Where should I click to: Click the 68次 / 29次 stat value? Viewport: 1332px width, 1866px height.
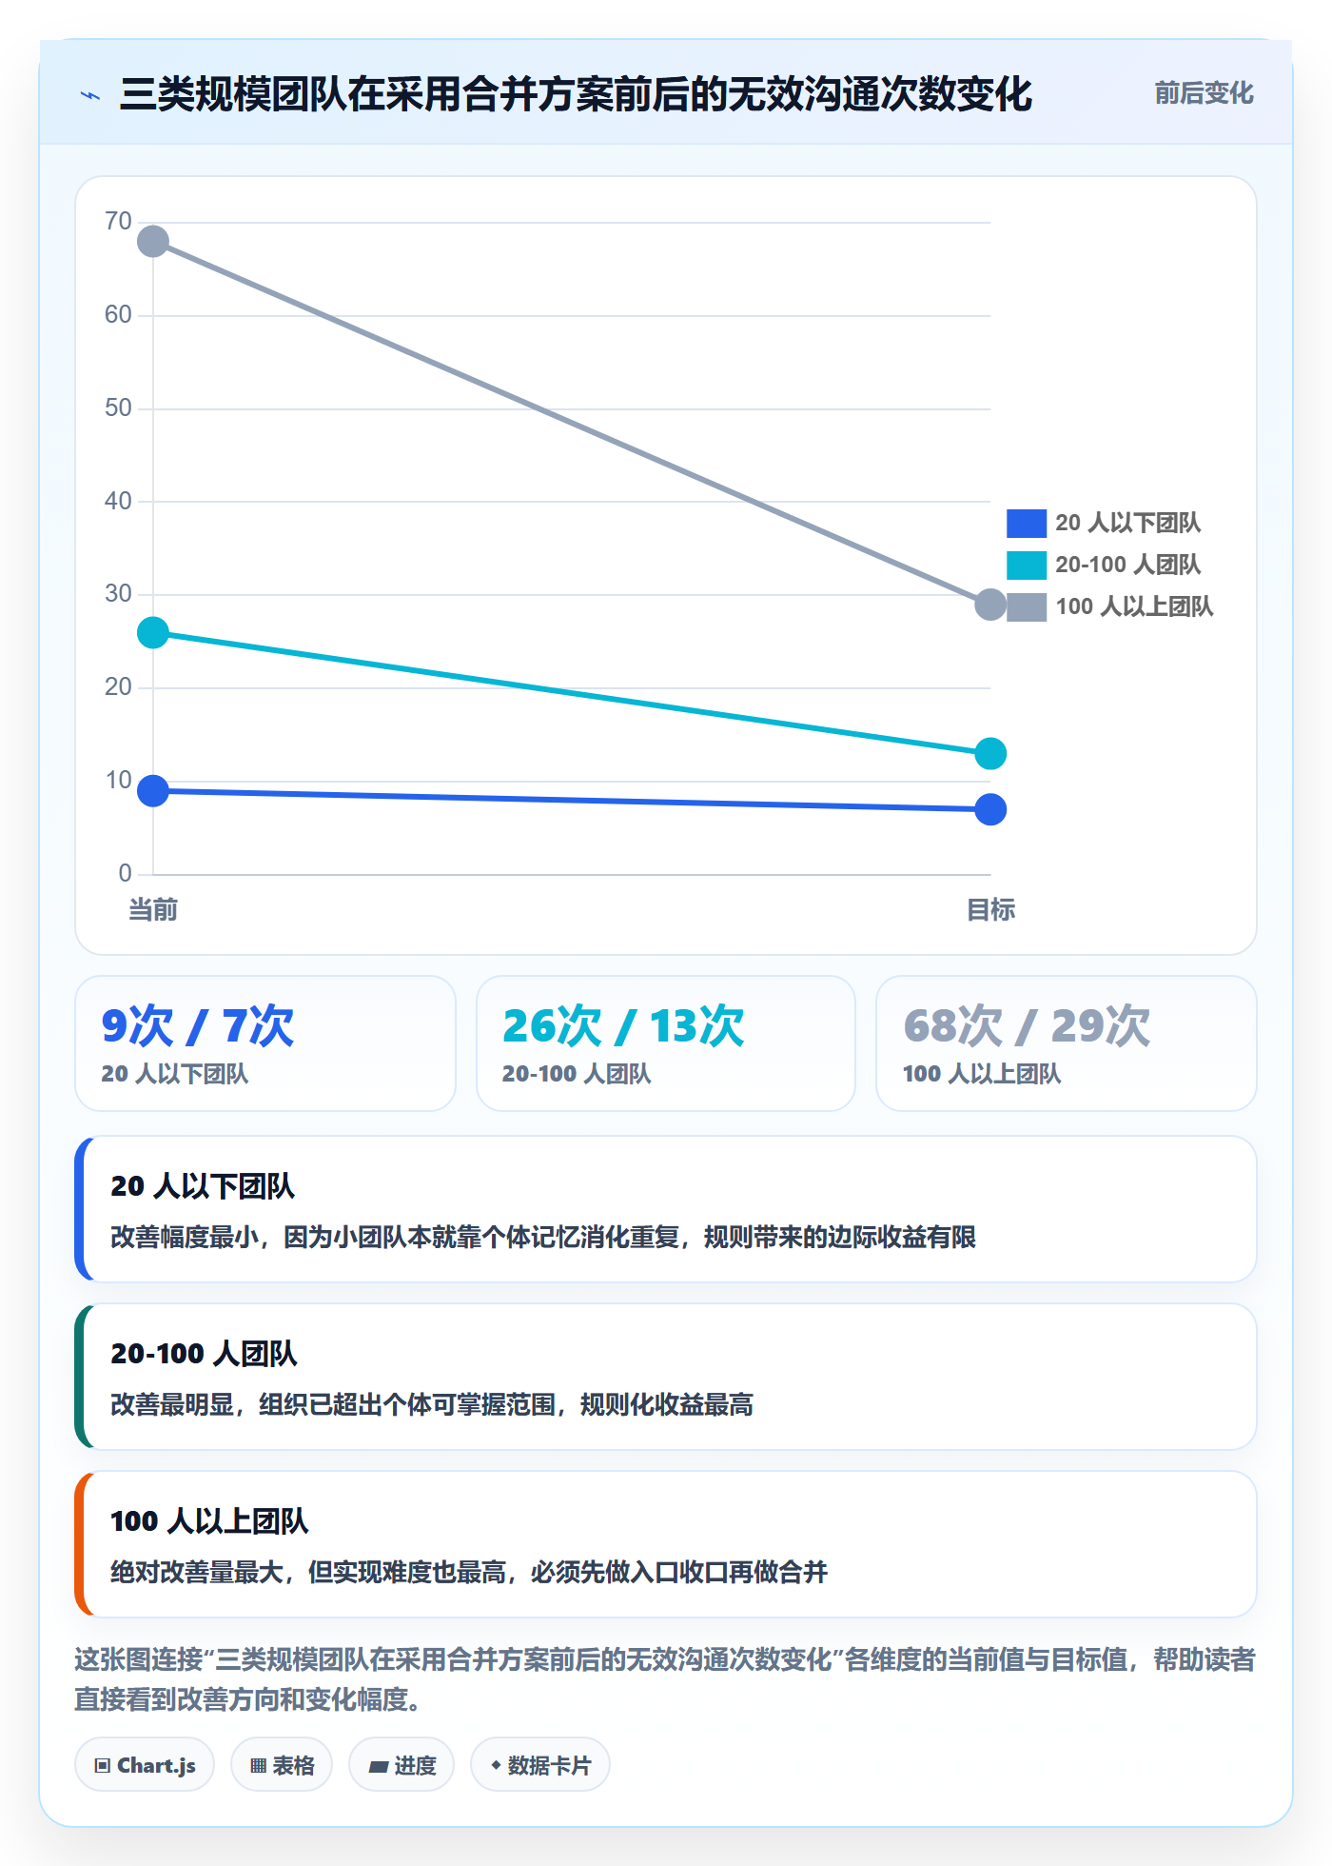coord(1027,1026)
